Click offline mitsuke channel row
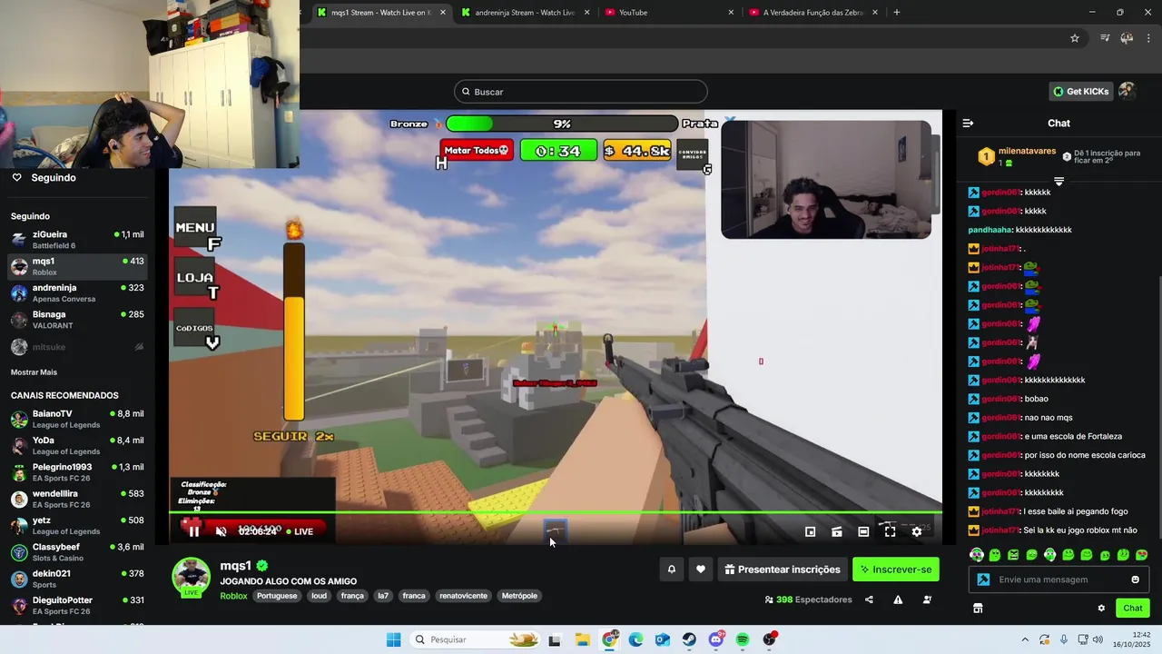 pos(77,347)
